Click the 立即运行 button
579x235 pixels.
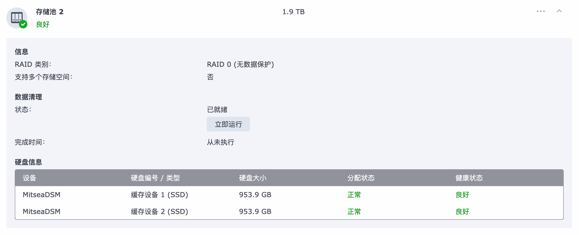click(228, 124)
